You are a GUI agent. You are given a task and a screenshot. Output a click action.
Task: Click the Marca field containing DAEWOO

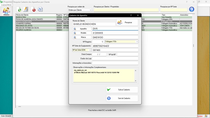tap(115, 37)
